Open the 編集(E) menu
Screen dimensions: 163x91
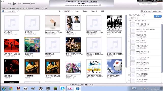coord(12,8)
